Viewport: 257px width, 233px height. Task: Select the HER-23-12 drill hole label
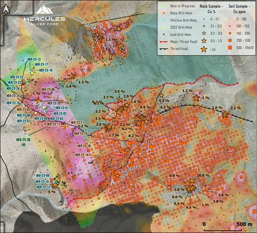tap(43, 187)
